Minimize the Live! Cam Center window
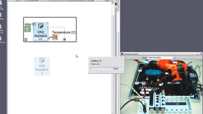 (x=198, y=54)
